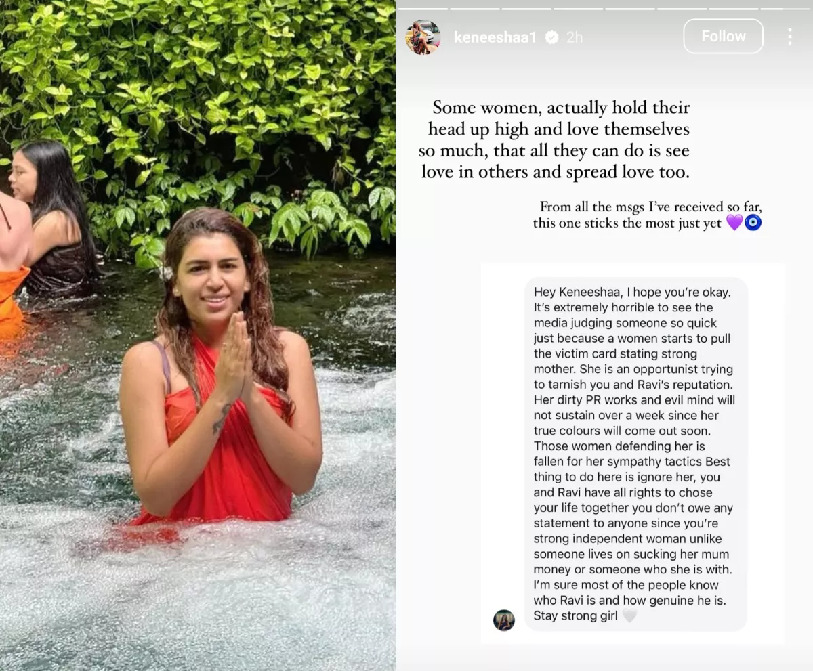The width and height of the screenshot is (813, 671).
Task: Open the keneeshaa1 profile picture
Action: pyautogui.click(x=423, y=37)
